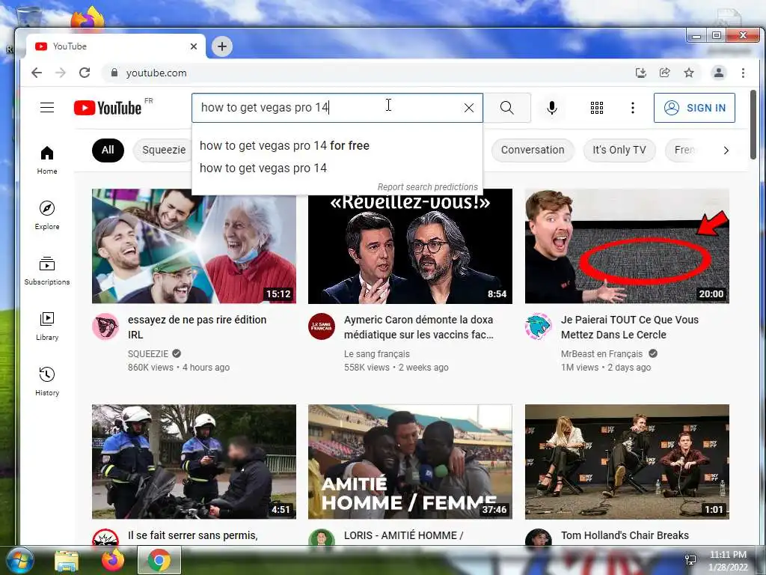Select the It's Only TV filter chip
Viewport: 766px width, 575px height.
(619, 150)
